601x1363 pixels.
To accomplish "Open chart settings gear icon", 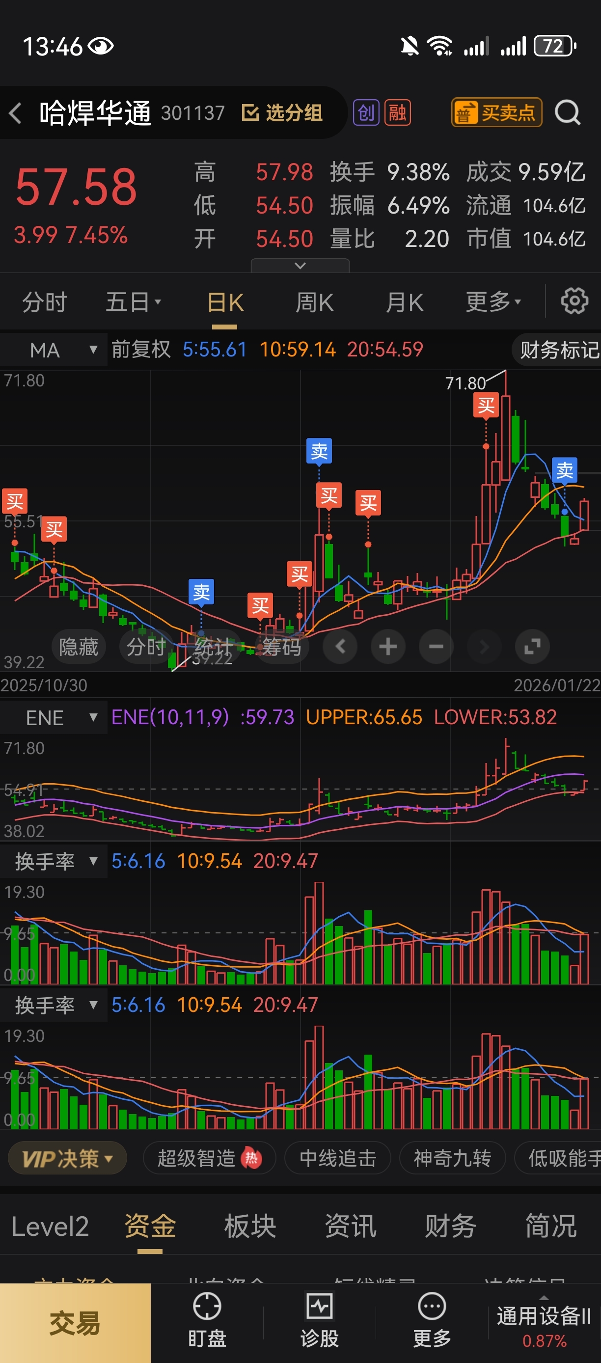I will [x=574, y=301].
